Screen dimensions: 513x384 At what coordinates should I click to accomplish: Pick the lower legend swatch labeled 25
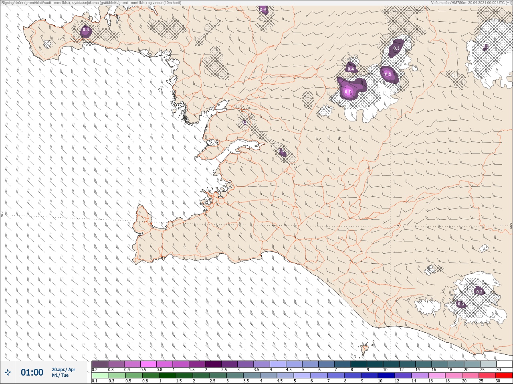pyautogui.click(x=487, y=376)
